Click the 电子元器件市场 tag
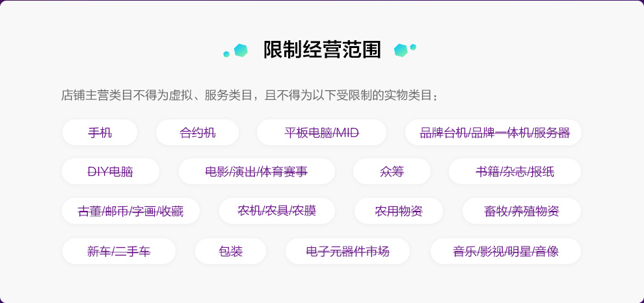Image resolution: width=644 pixels, height=303 pixels. click(347, 252)
